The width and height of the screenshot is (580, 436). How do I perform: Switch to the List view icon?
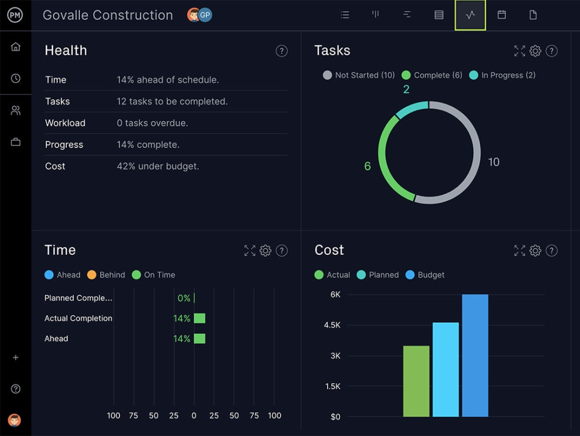point(345,15)
